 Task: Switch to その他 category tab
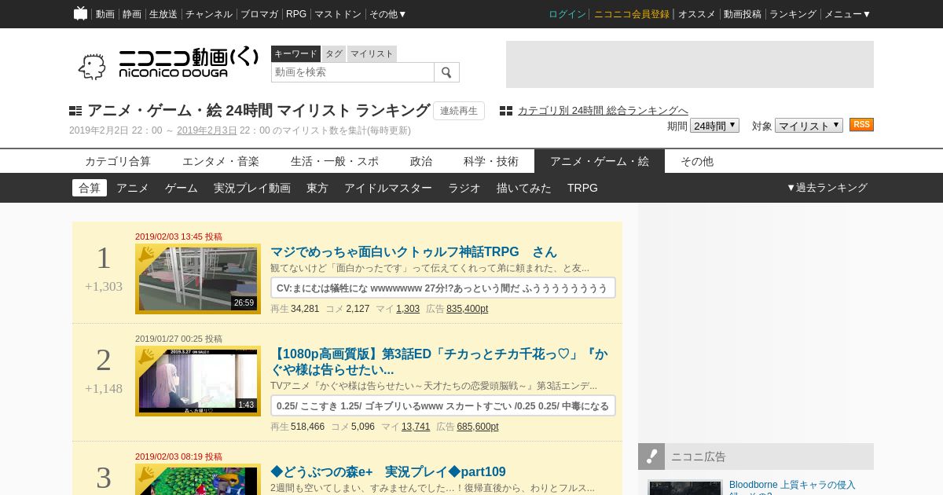coord(697,161)
